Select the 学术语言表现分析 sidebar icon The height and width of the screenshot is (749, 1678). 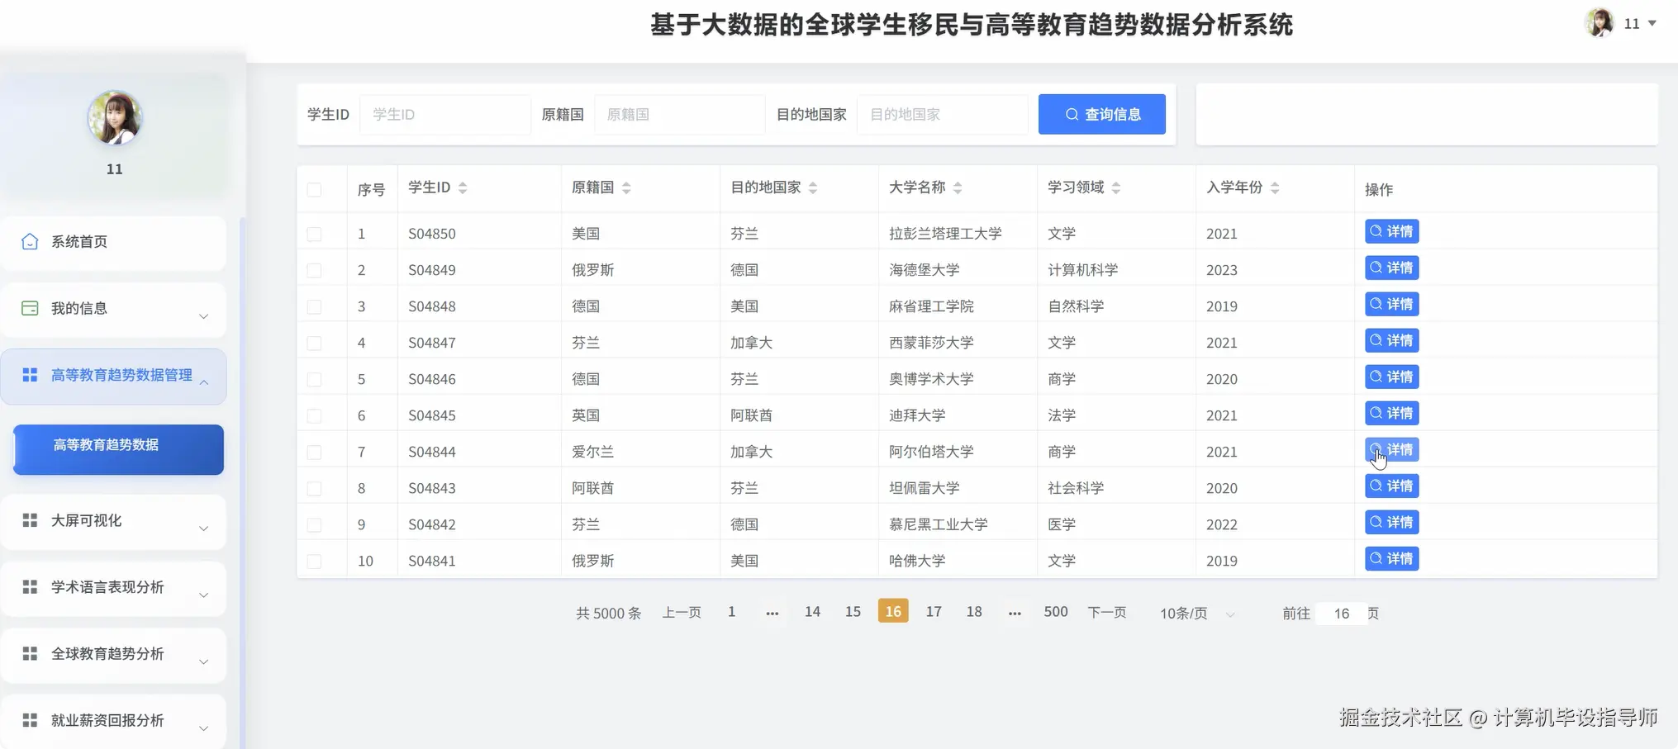31,587
